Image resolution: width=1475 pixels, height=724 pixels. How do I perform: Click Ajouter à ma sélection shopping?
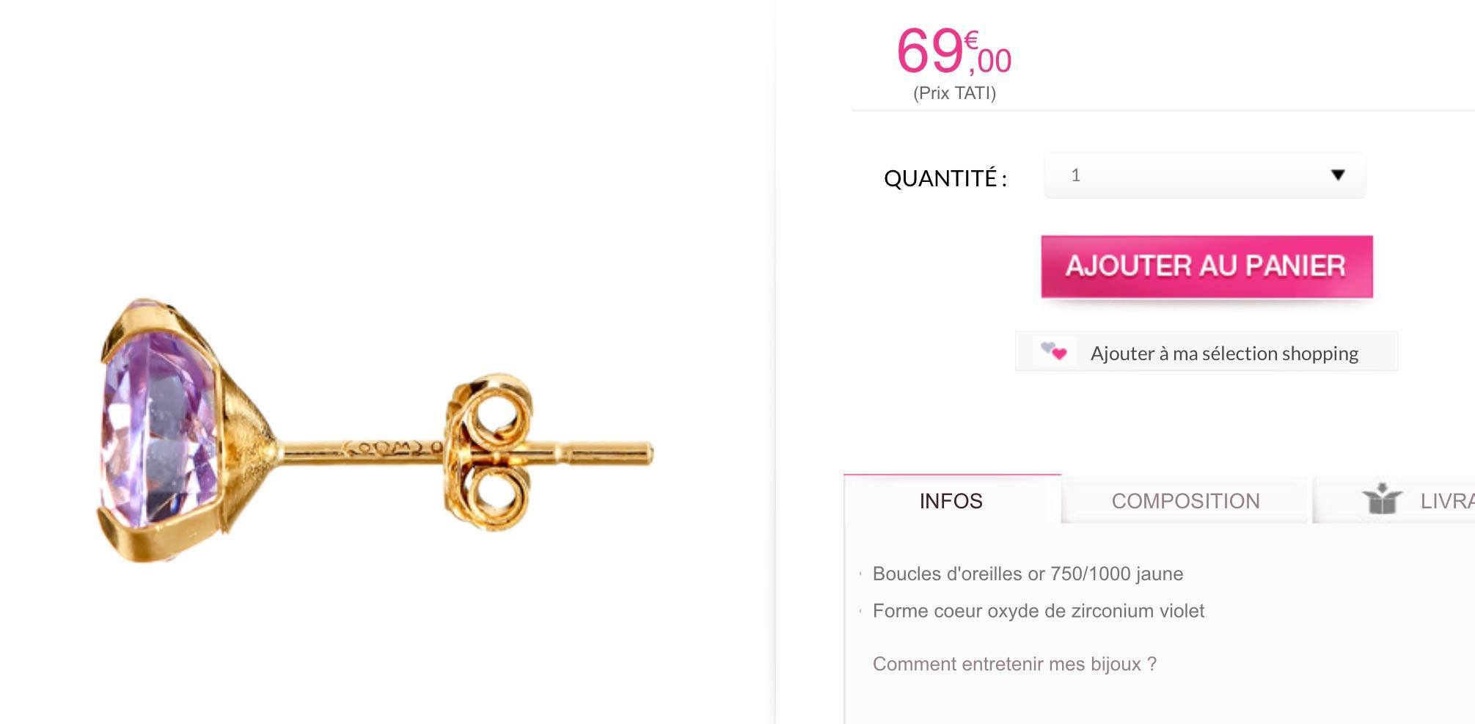(1223, 354)
